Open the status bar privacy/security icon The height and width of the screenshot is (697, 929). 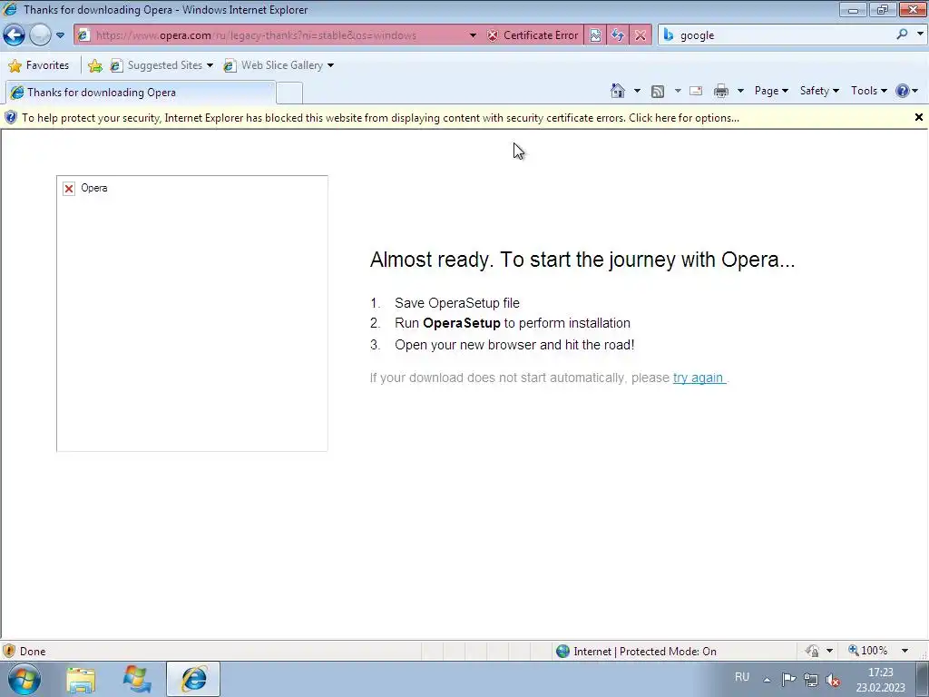(x=812, y=651)
